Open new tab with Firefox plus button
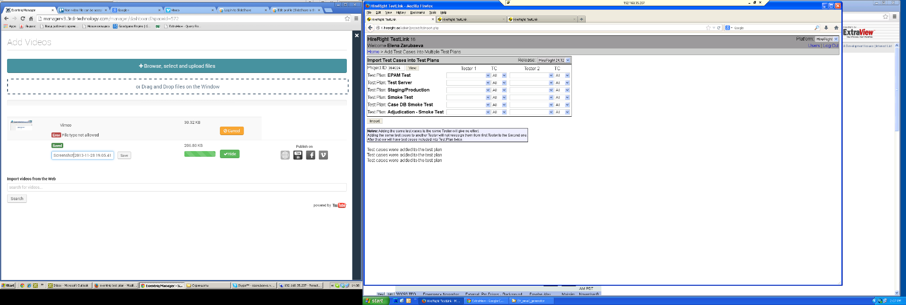Screen dimensions: 906x305 point(581,19)
